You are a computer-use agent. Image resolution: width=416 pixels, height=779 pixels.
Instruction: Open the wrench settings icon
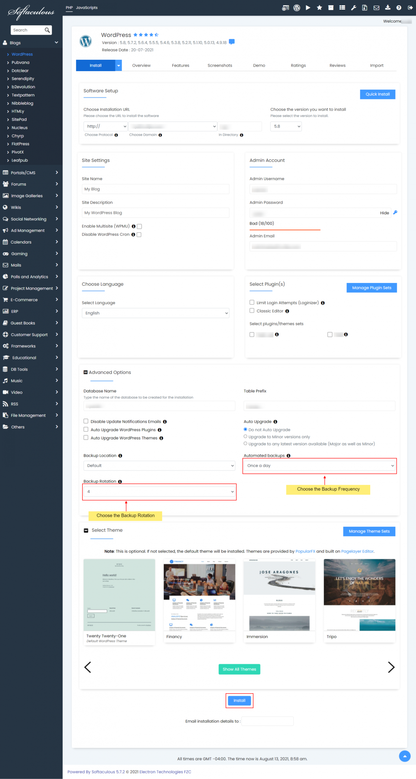point(354,8)
